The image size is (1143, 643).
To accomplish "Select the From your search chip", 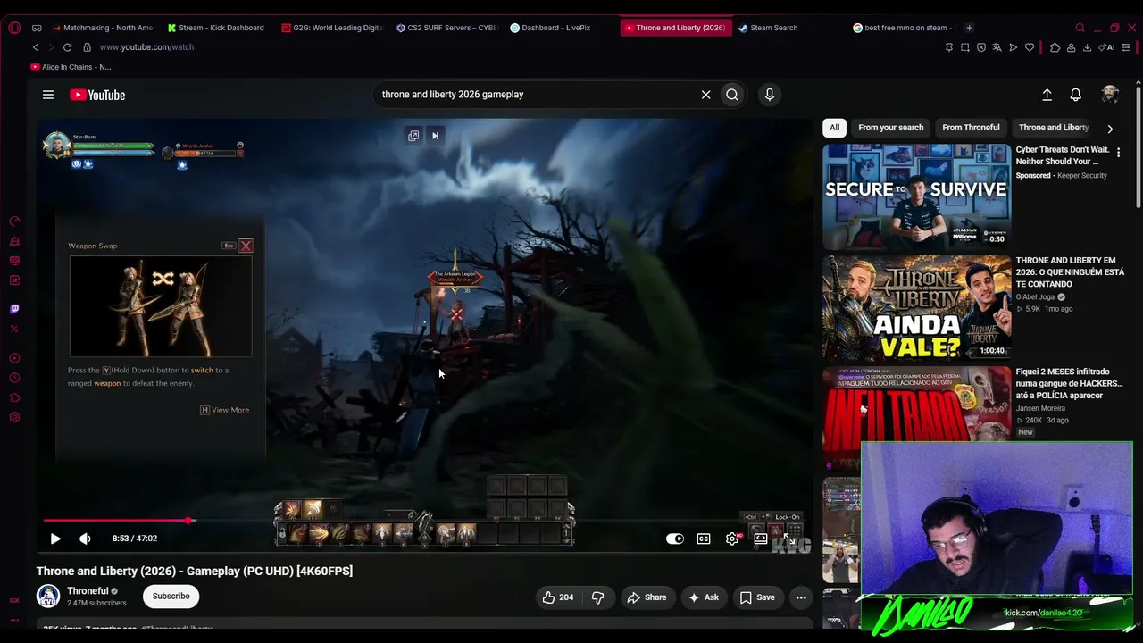I will (891, 128).
